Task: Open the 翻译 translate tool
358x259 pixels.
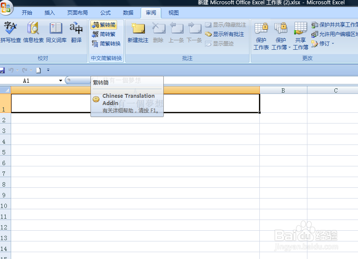Action: coord(76,33)
